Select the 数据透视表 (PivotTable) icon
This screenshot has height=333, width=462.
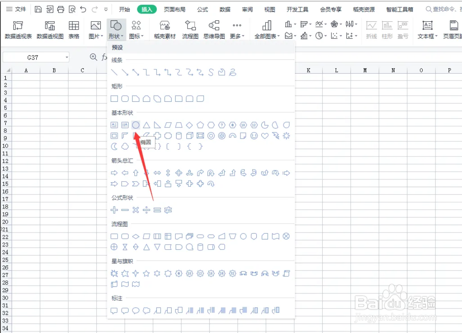[17, 29]
